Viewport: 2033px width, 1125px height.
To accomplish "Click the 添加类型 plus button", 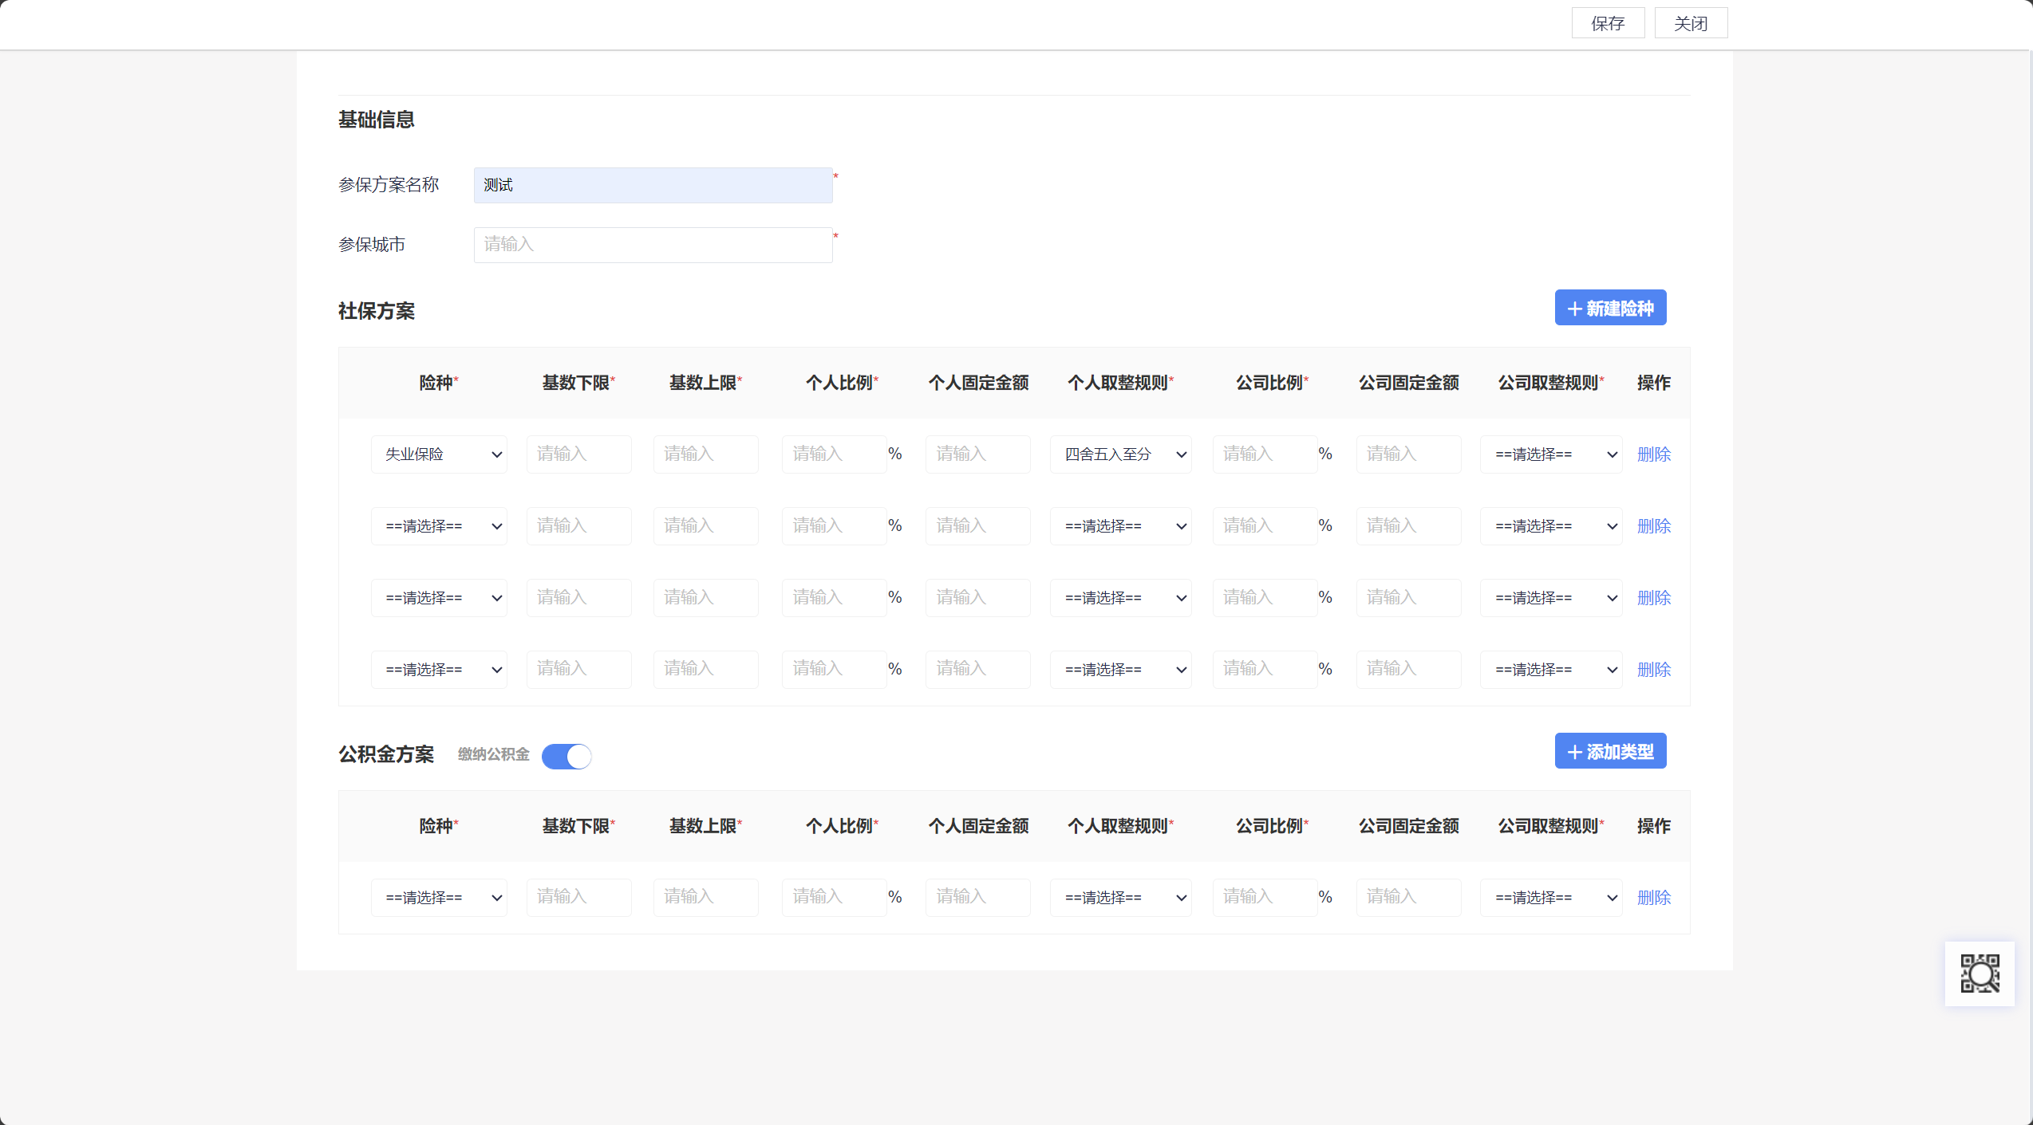I will [1610, 751].
